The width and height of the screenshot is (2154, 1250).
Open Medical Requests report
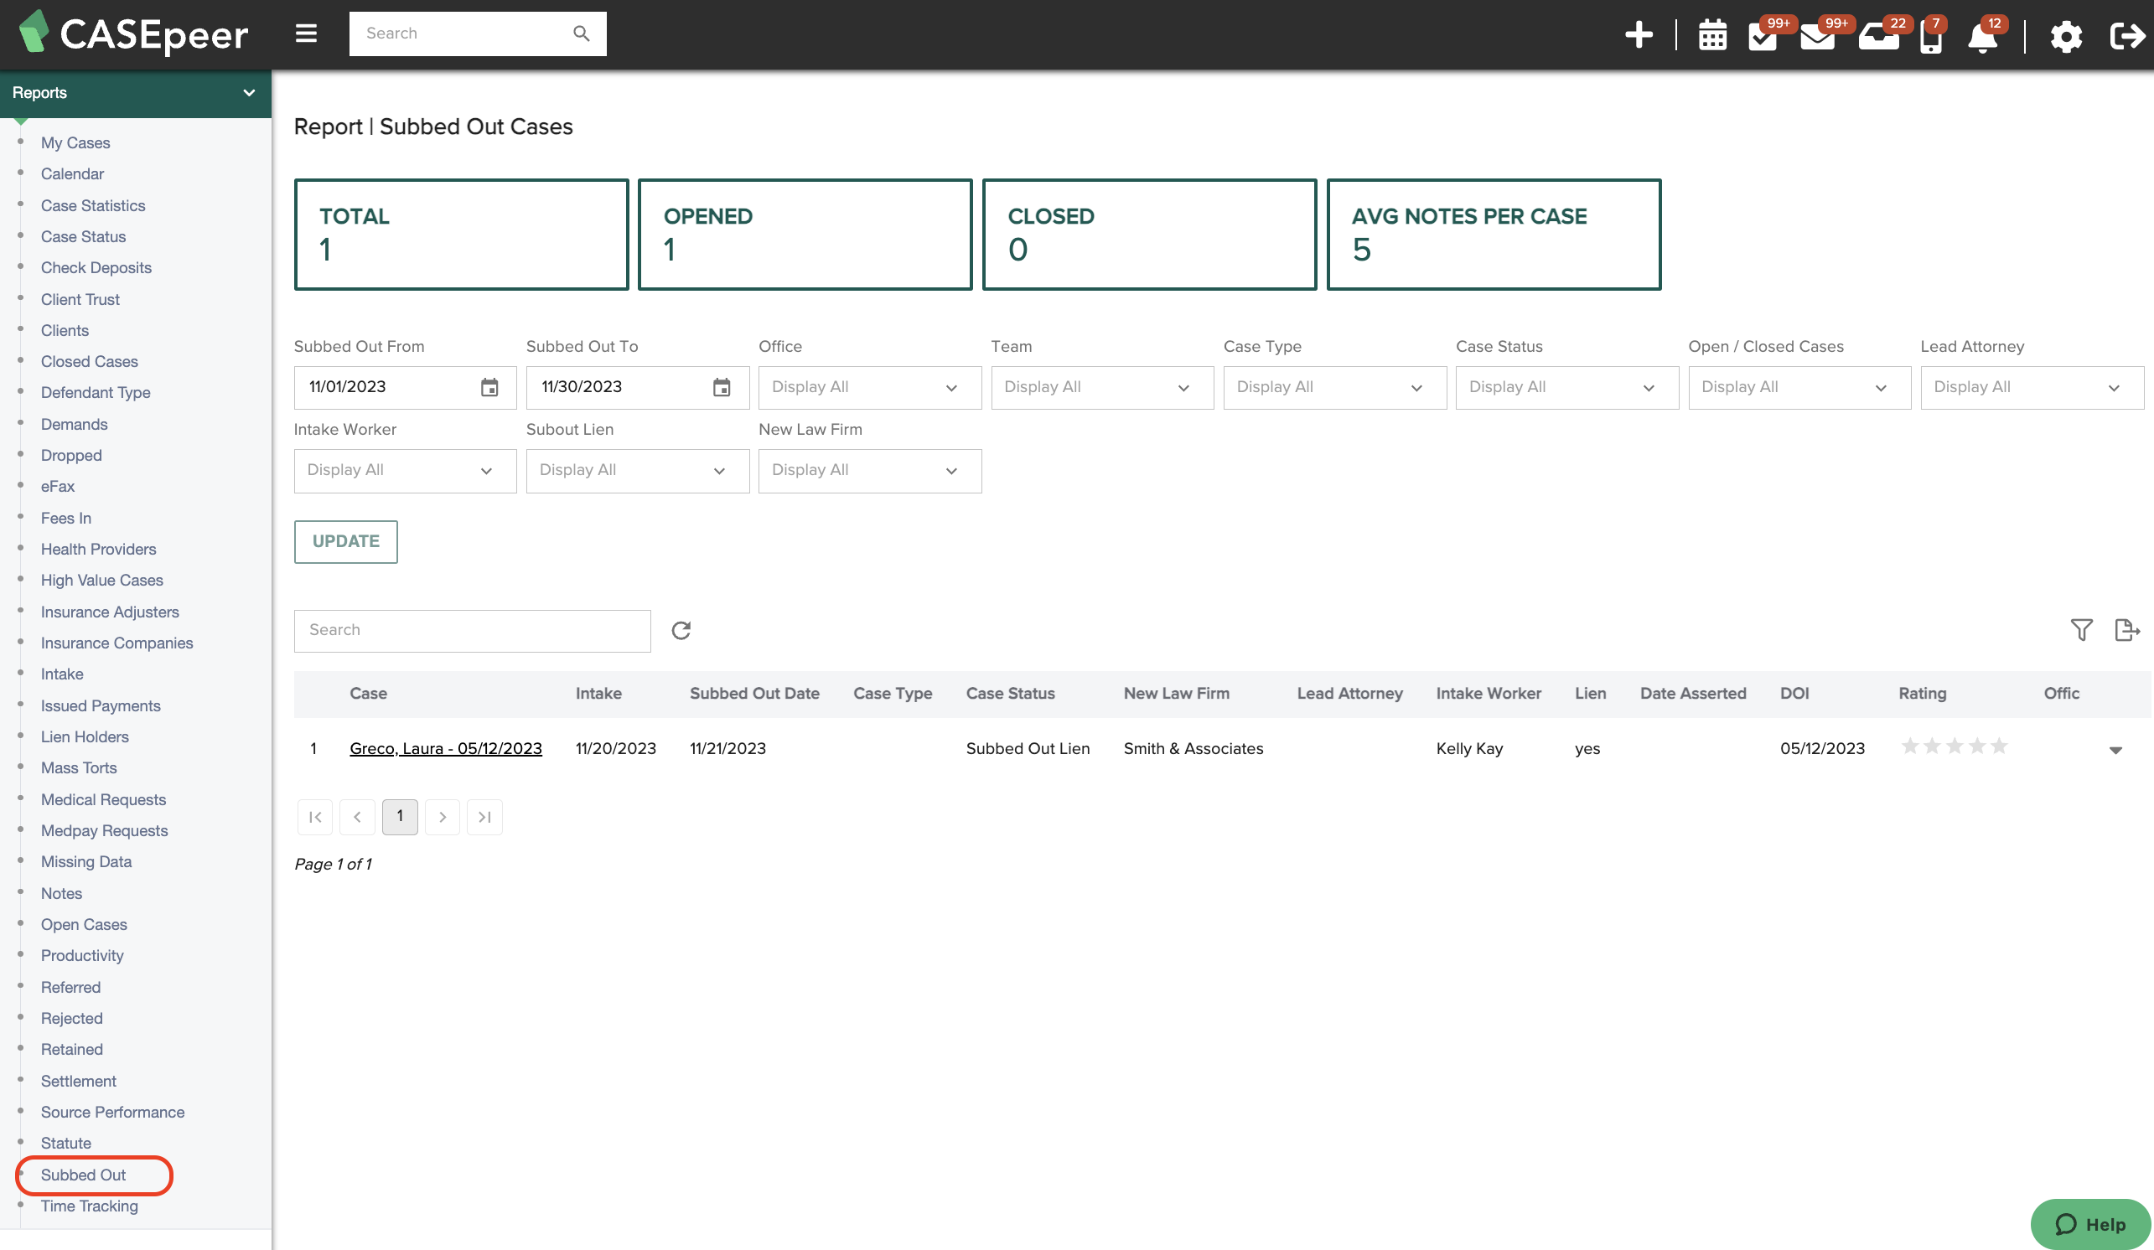103,800
